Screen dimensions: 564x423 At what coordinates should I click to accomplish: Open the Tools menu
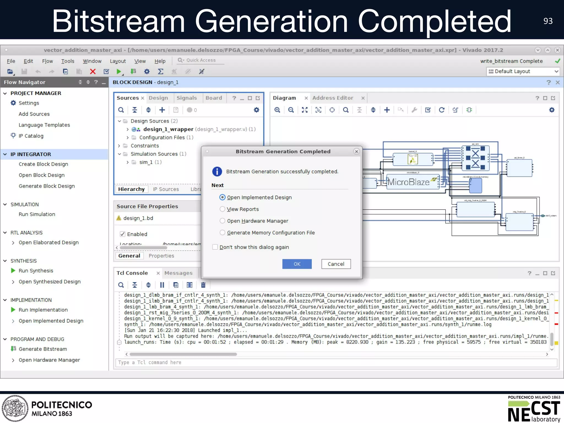pyautogui.click(x=68, y=61)
